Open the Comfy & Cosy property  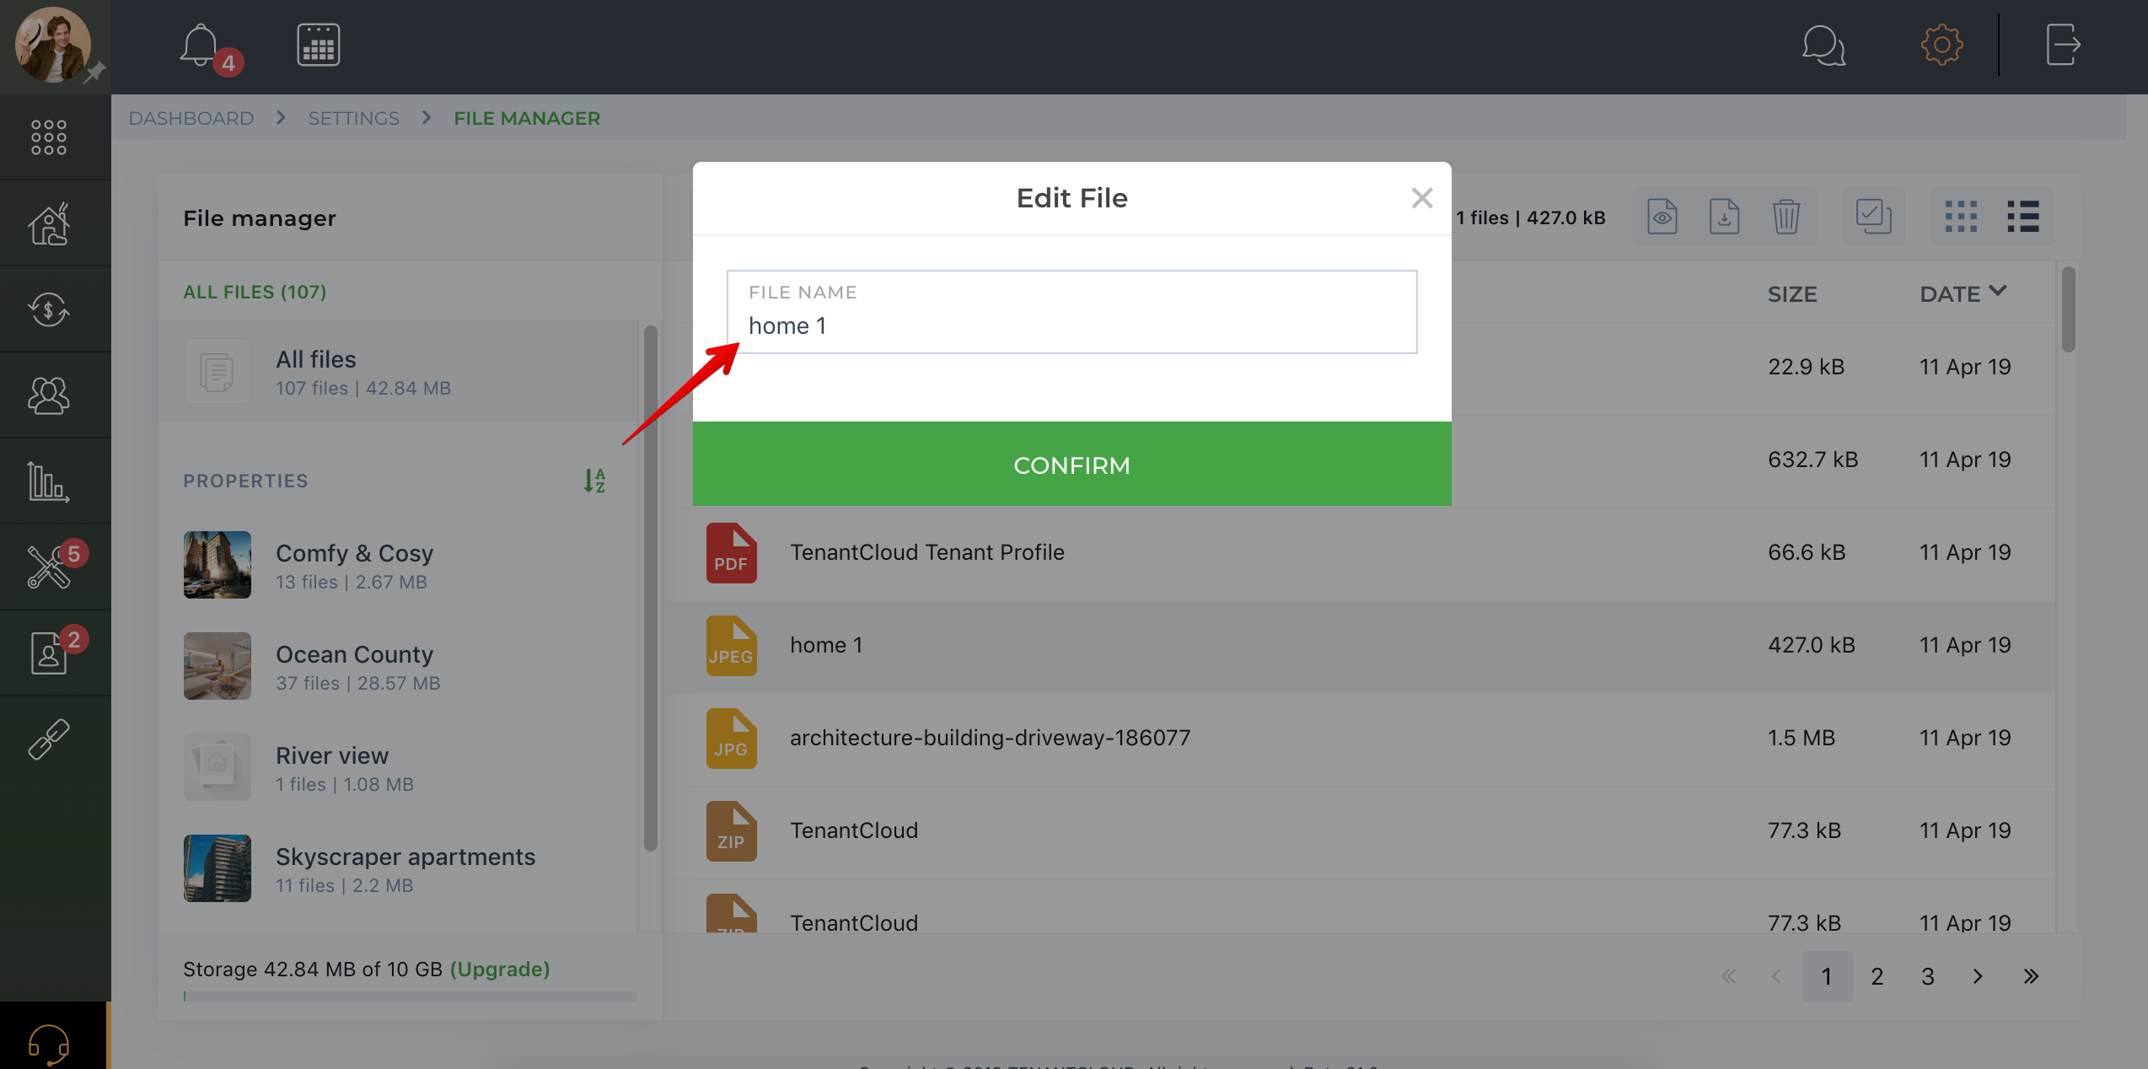pyautogui.click(x=398, y=565)
